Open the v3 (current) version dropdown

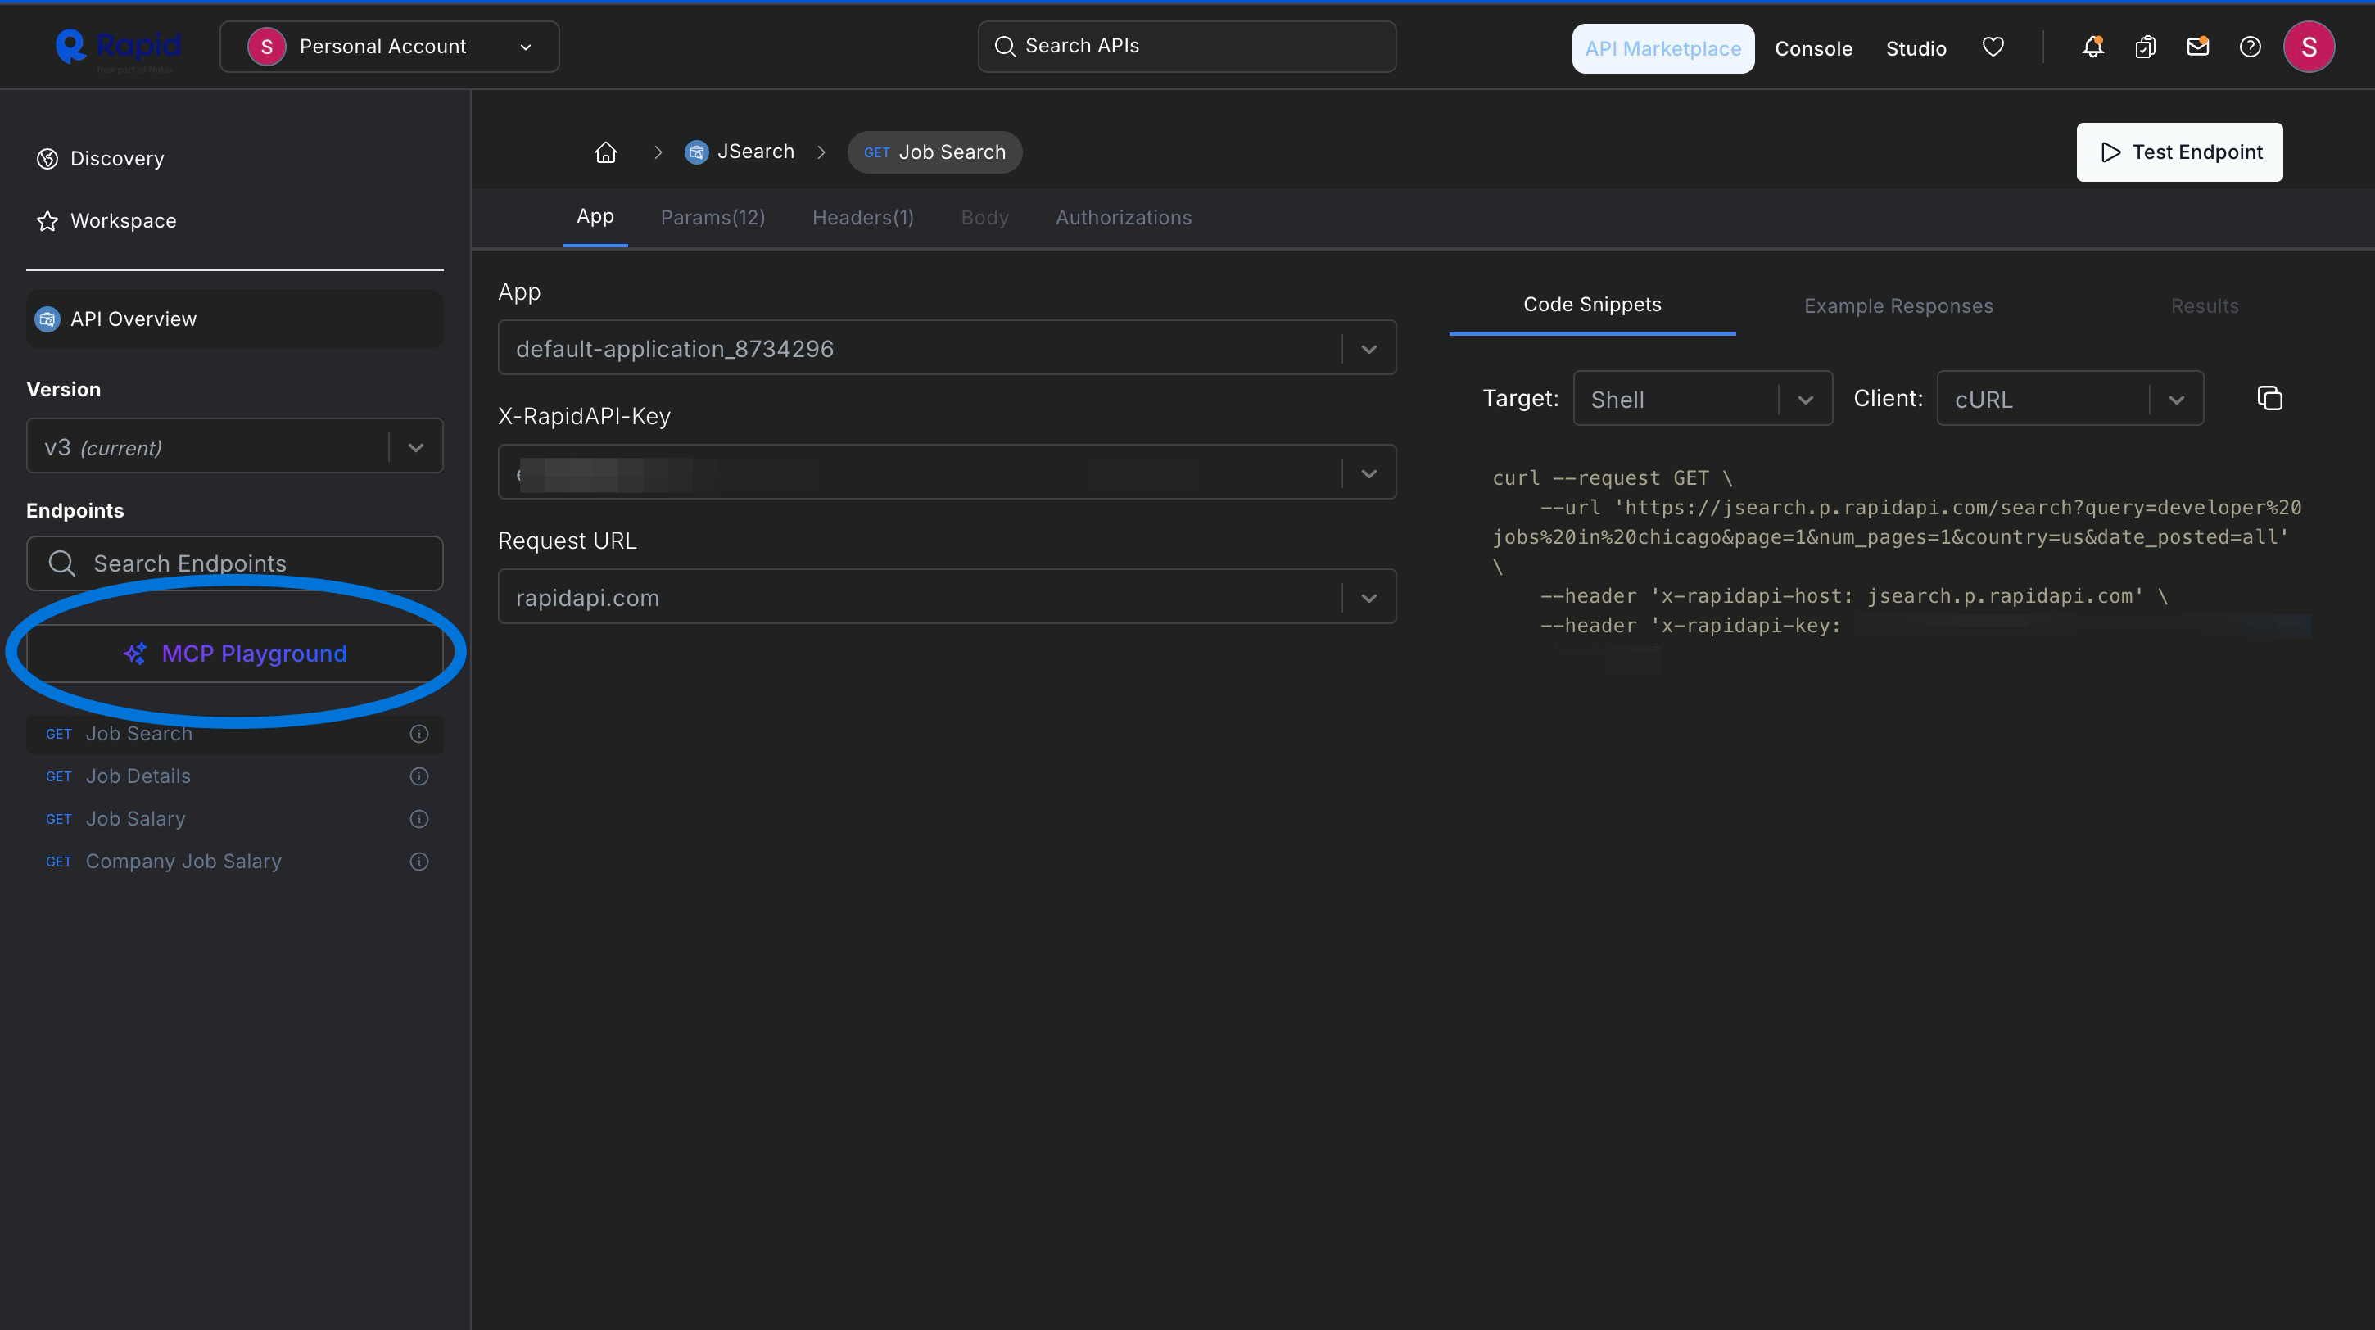click(234, 447)
